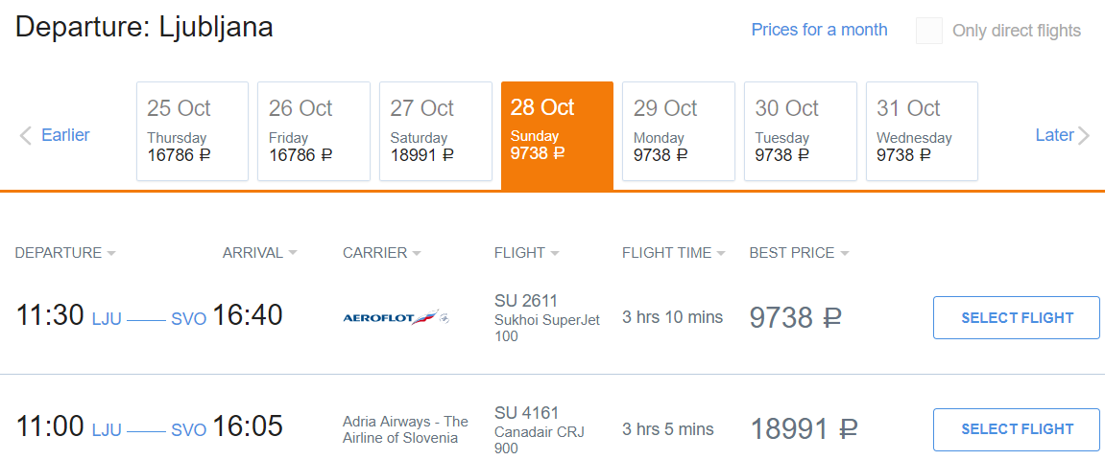Image resolution: width=1105 pixels, height=460 pixels.
Task: Sort by Best Price column arrow
Action: pyautogui.click(x=845, y=254)
